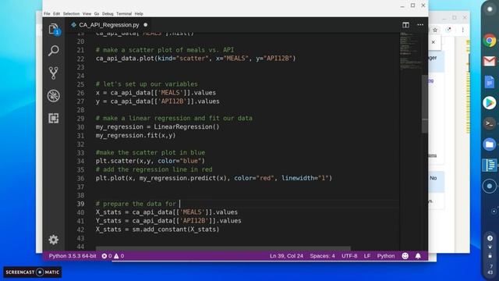
Task: Change language mode Python in status bar
Action: (x=386, y=256)
